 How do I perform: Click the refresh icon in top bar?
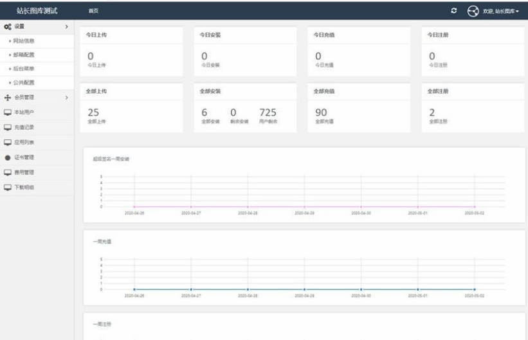click(x=454, y=11)
